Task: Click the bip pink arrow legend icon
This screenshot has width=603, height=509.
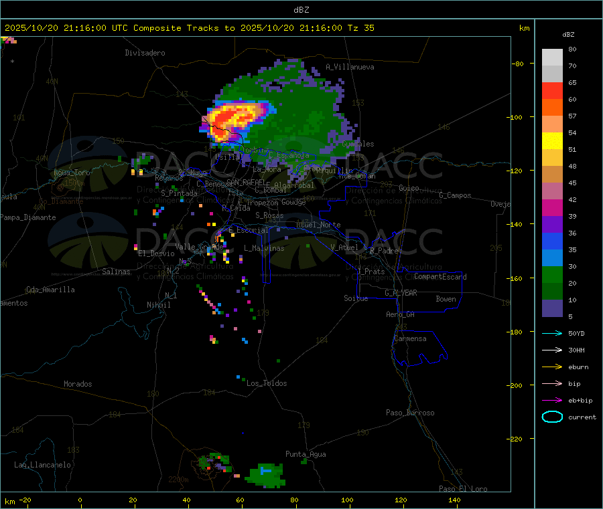Action: [552, 383]
